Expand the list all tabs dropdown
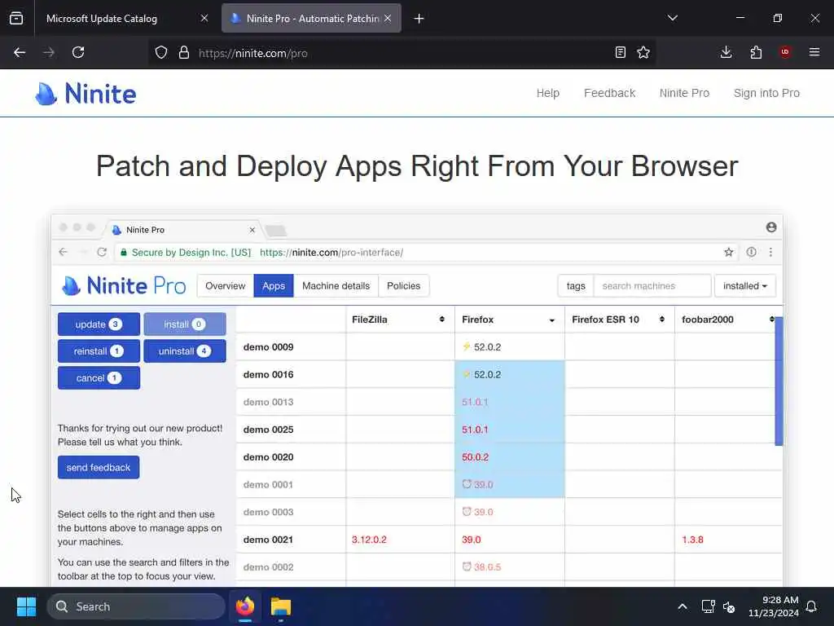The width and height of the screenshot is (834, 626). pyautogui.click(x=673, y=18)
